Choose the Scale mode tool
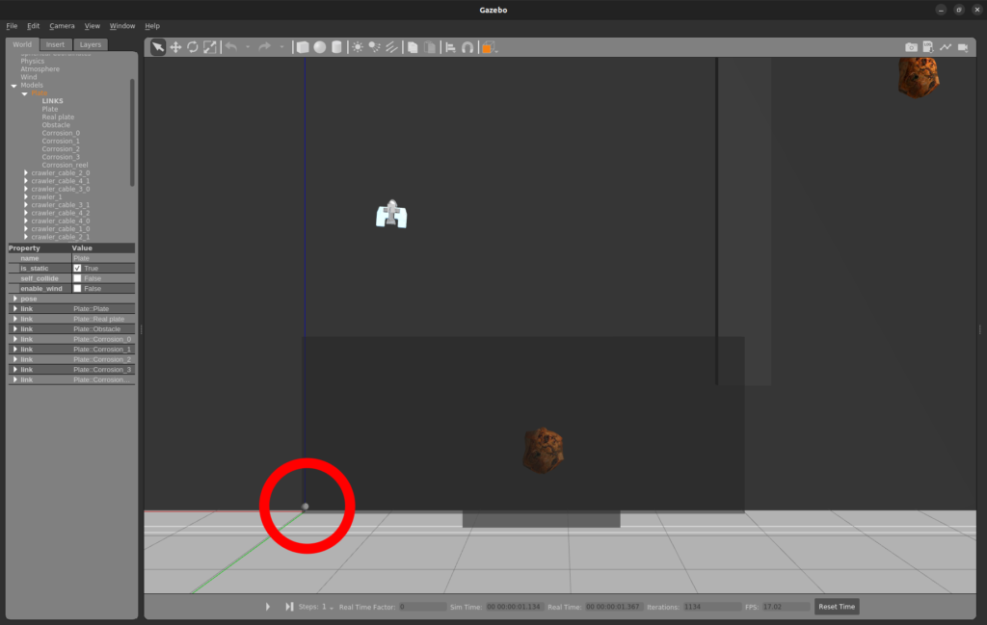This screenshot has width=987, height=625. [209, 47]
